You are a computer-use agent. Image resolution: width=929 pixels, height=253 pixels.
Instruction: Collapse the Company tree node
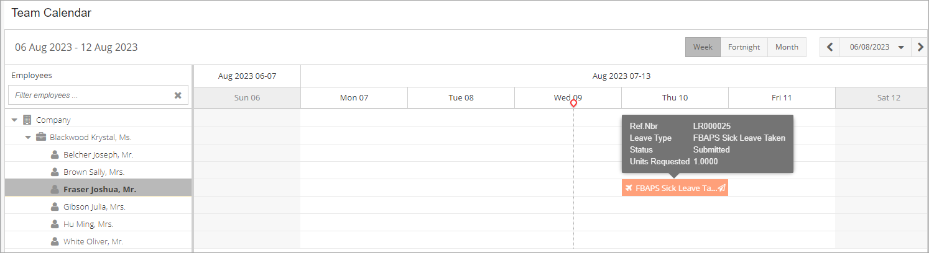point(14,120)
